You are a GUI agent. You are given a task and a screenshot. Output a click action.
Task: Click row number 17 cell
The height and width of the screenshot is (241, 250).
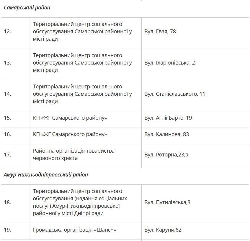8,154
